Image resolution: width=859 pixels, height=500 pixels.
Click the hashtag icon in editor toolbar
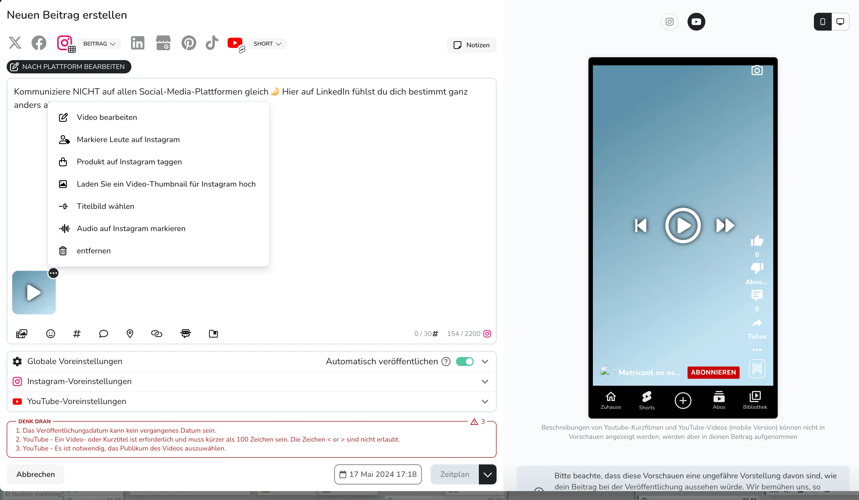[77, 333]
